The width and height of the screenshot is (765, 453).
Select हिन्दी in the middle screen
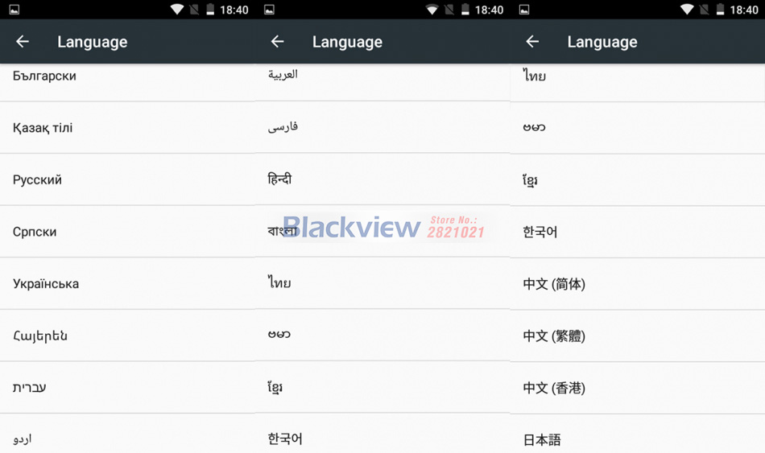point(280,179)
